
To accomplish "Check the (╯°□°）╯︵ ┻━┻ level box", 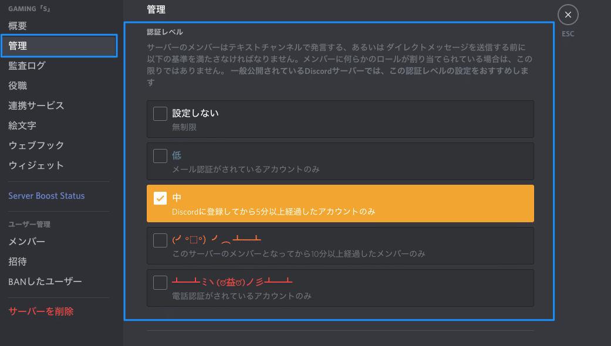I will pos(160,240).
